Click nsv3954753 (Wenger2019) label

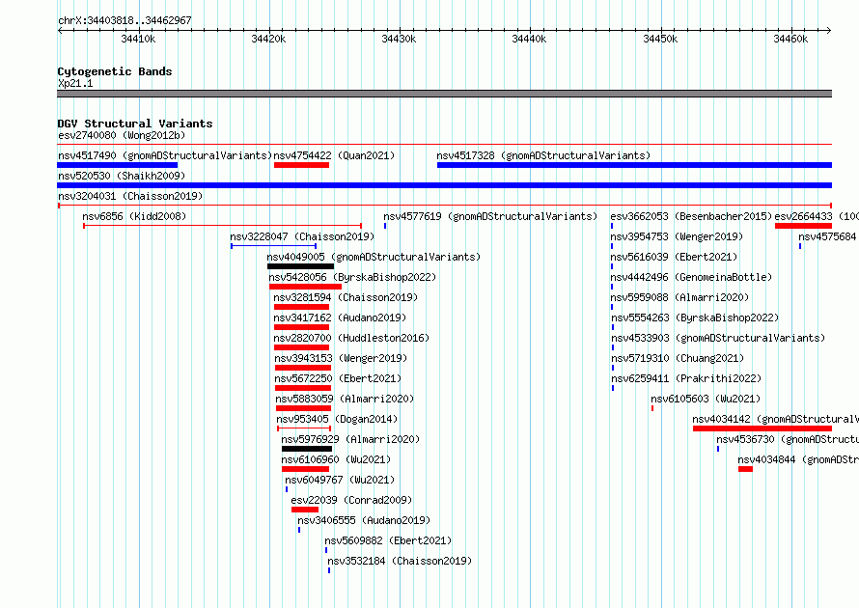pos(677,236)
